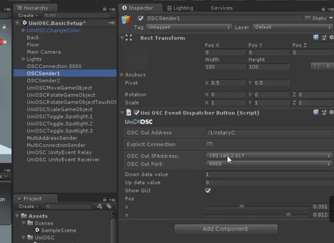Open the OSC Out IPAddress dropdown
This screenshot has width=334, height=243.
click(x=269, y=156)
